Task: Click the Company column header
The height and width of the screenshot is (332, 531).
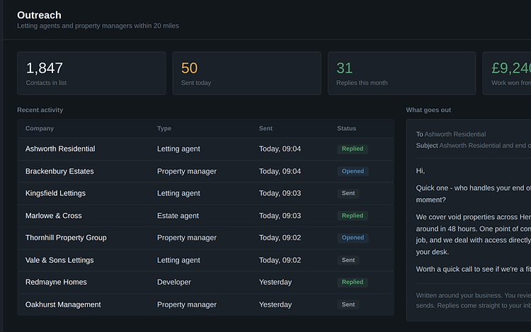Action: coord(40,128)
